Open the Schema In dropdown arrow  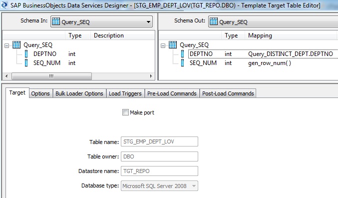pyautogui.click(x=148, y=22)
